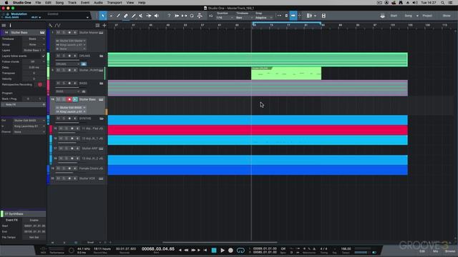The image size is (458, 257).
Task: Open the folder icon on BASS track
Action: coord(102,84)
